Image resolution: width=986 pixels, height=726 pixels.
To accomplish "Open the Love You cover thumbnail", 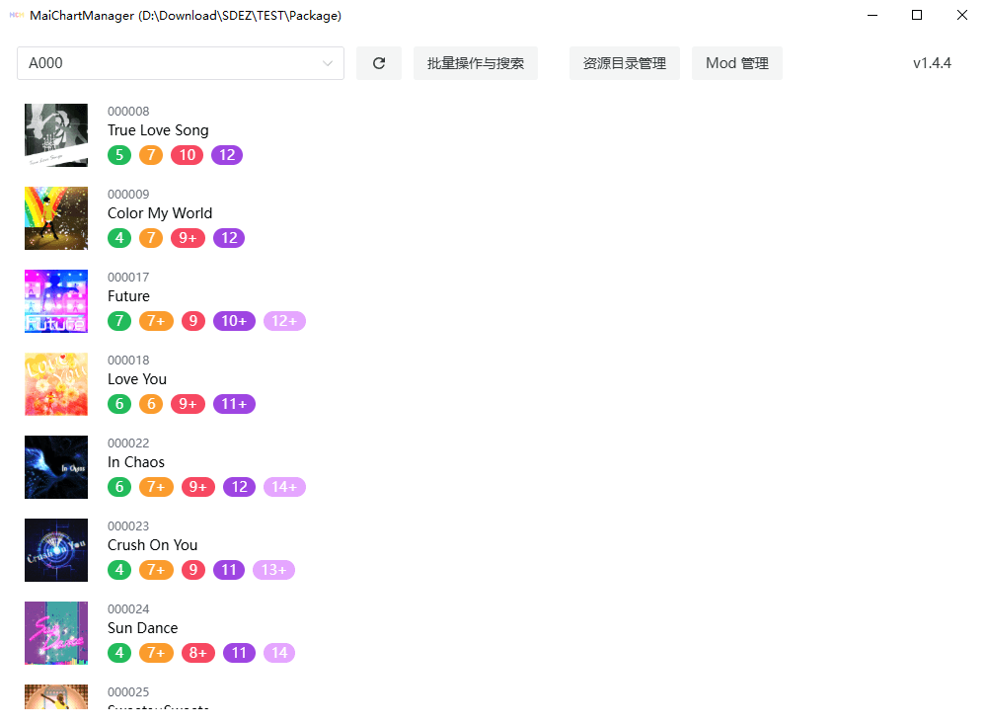I will point(56,384).
